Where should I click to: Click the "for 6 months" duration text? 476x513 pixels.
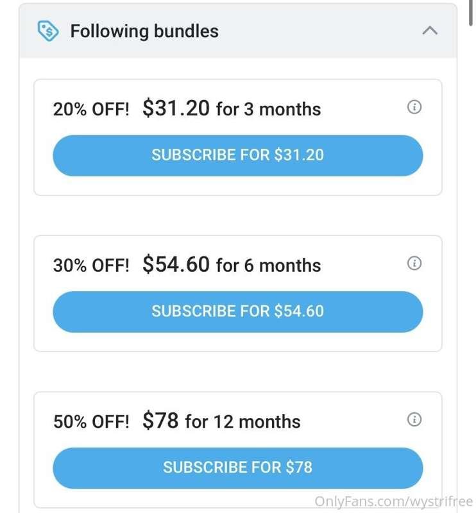[268, 265]
